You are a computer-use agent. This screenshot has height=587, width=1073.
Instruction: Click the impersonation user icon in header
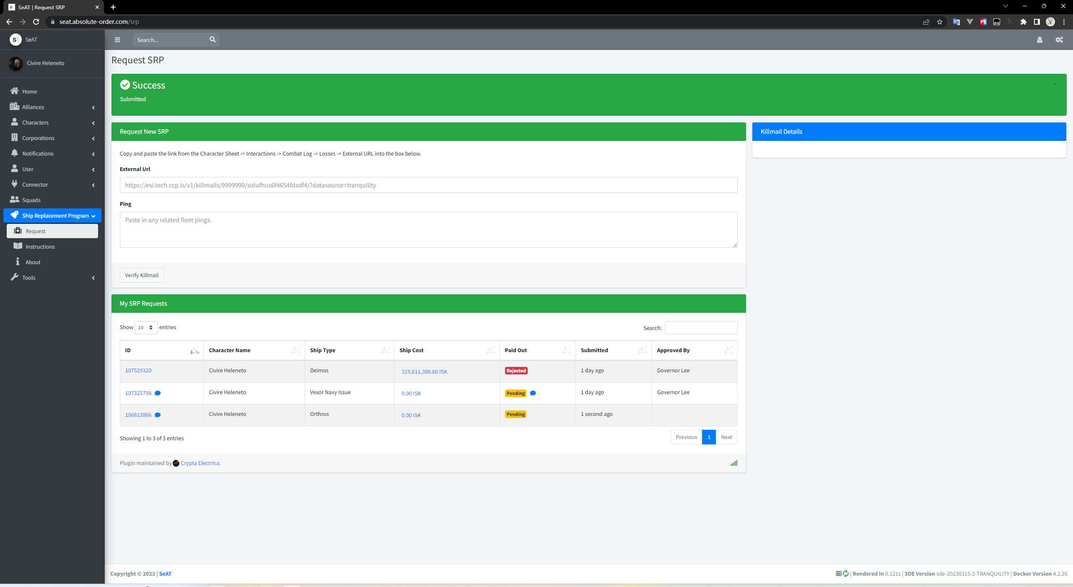[1039, 40]
